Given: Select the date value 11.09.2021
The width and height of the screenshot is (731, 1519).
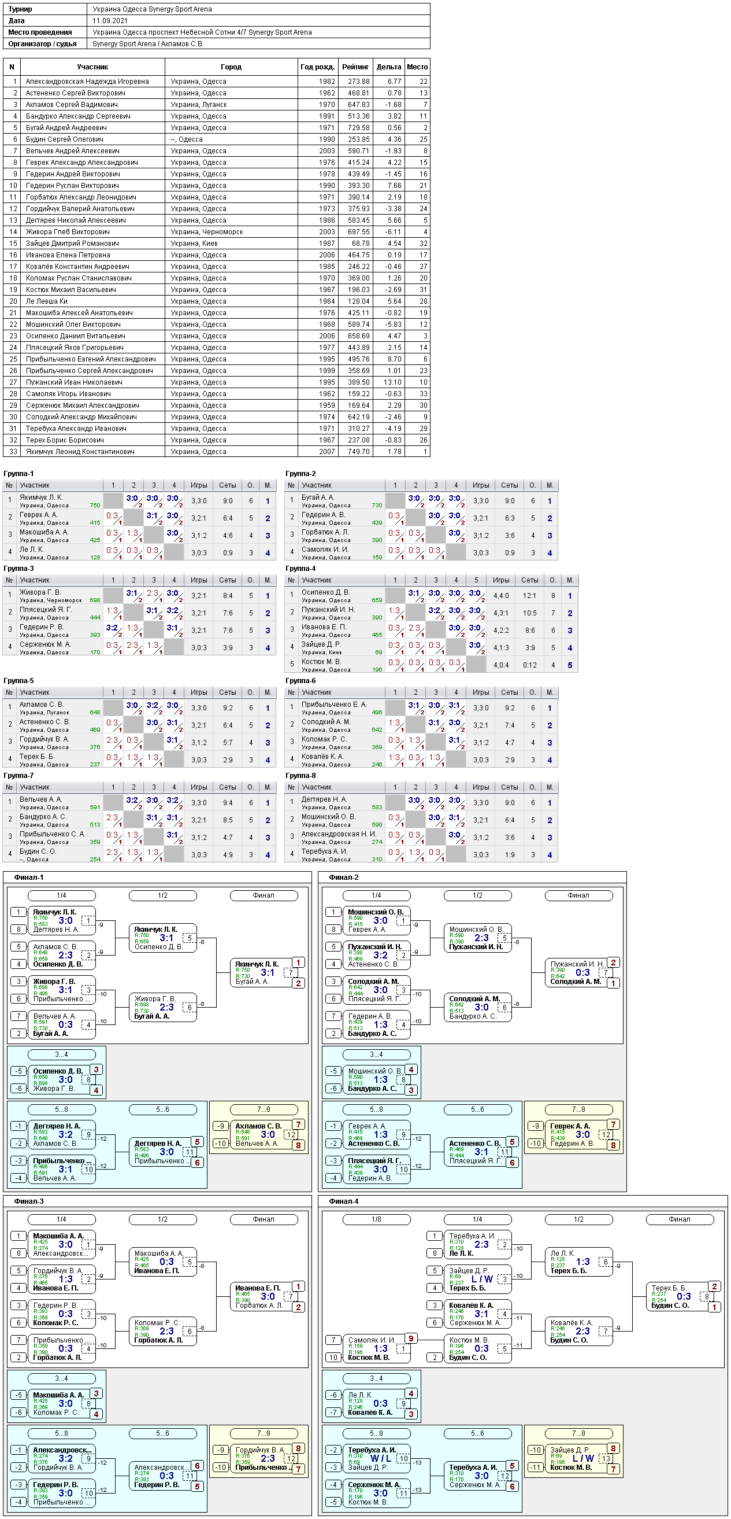Looking at the screenshot, I should pyautogui.click(x=111, y=21).
